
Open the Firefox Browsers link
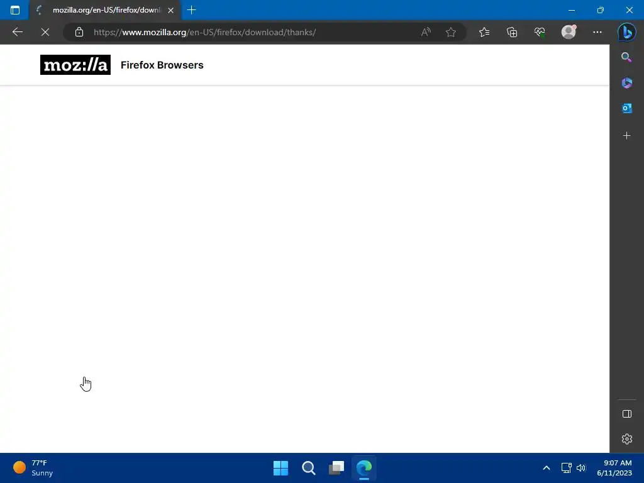(x=162, y=65)
